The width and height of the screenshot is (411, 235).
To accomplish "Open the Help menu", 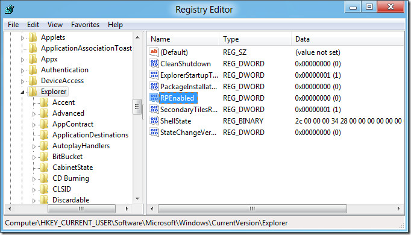I will coord(115,25).
